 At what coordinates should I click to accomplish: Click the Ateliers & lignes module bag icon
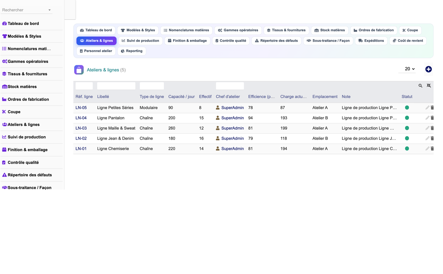(x=79, y=70)
